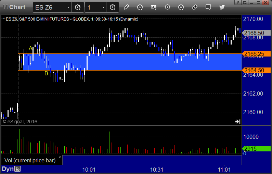Click the time template clock icon

click(x=113, y=7)
